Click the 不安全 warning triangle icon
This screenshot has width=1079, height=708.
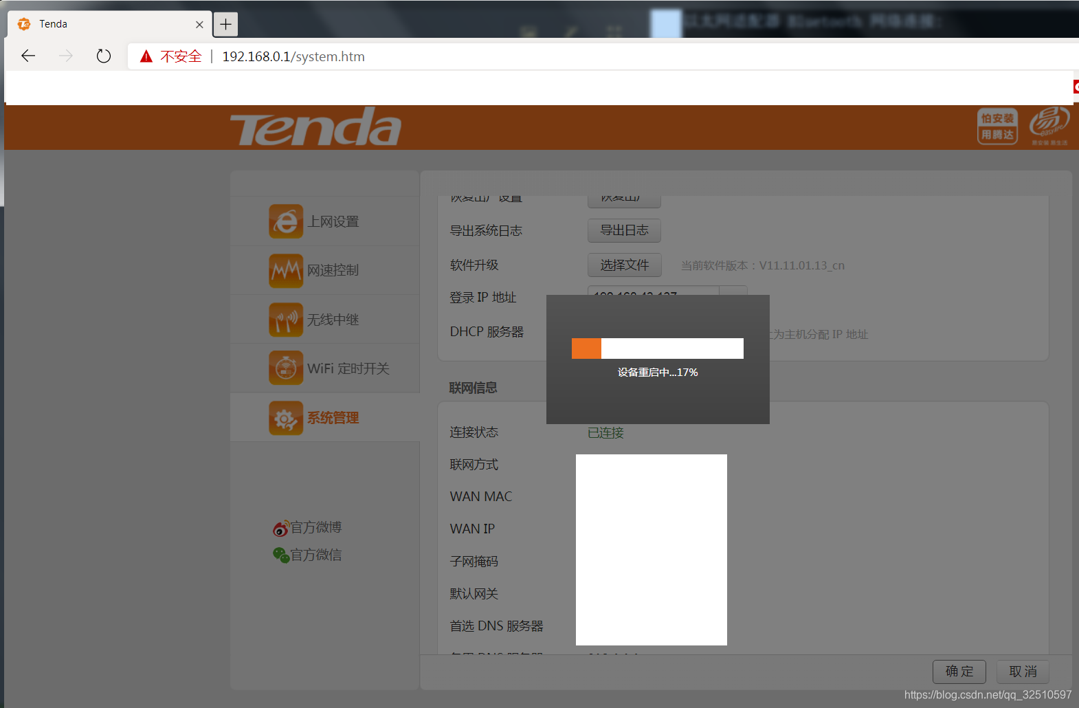click(146, 56)
